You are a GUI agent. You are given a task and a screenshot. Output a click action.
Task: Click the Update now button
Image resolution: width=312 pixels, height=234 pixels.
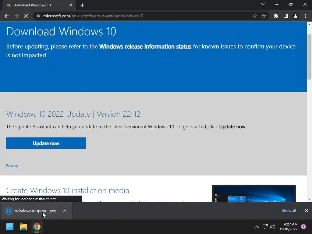coord(46,143)
